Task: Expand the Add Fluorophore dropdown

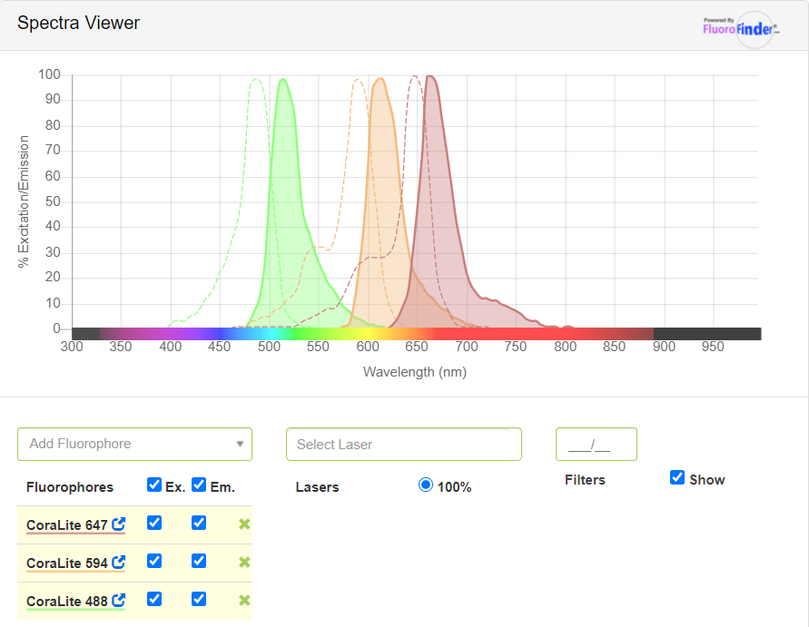Action: pos(134,445)
